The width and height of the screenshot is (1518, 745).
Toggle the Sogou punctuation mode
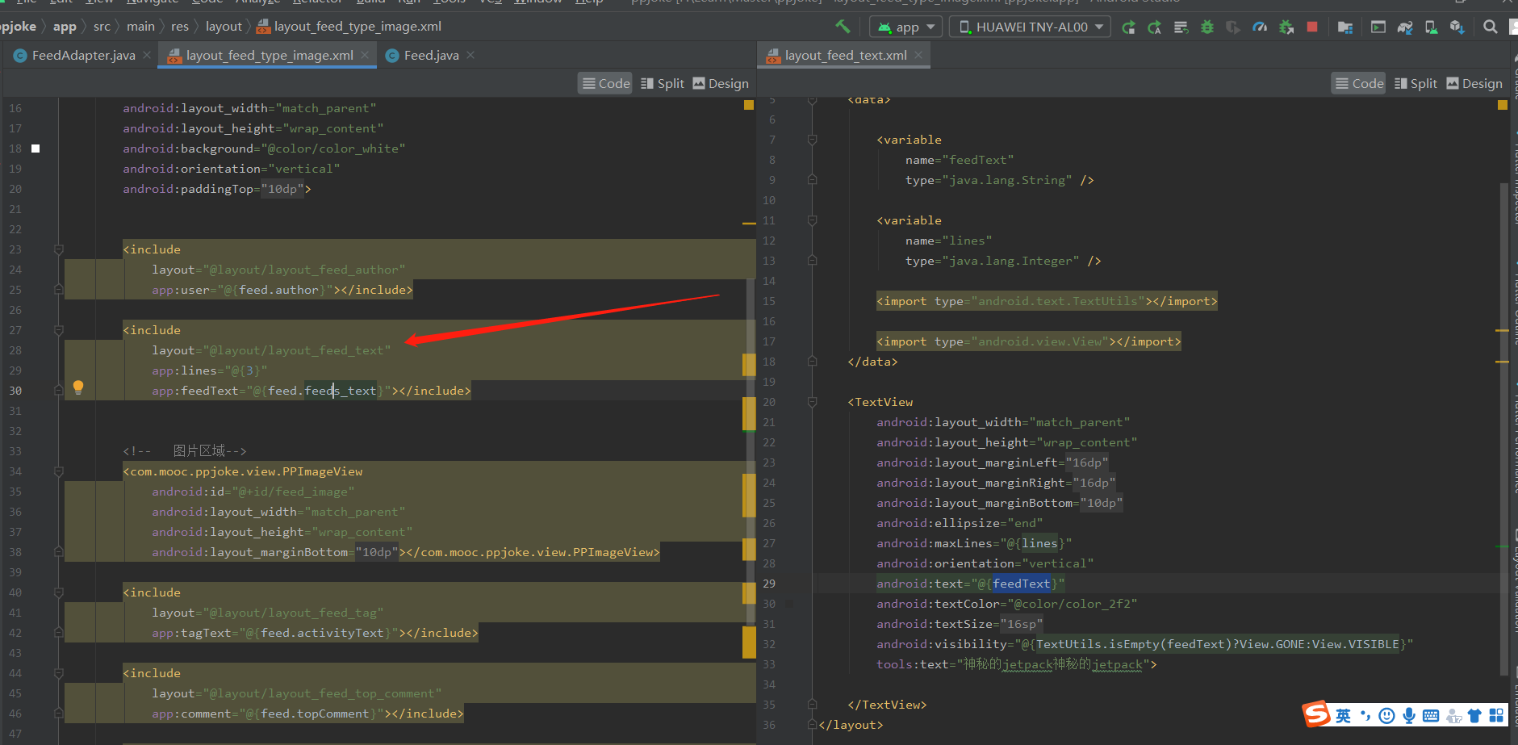tap(1365, 715)
